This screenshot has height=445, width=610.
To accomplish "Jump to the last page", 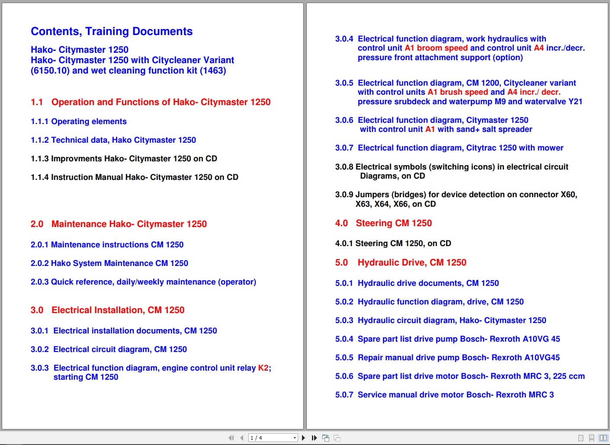I will tap(314, 438).
